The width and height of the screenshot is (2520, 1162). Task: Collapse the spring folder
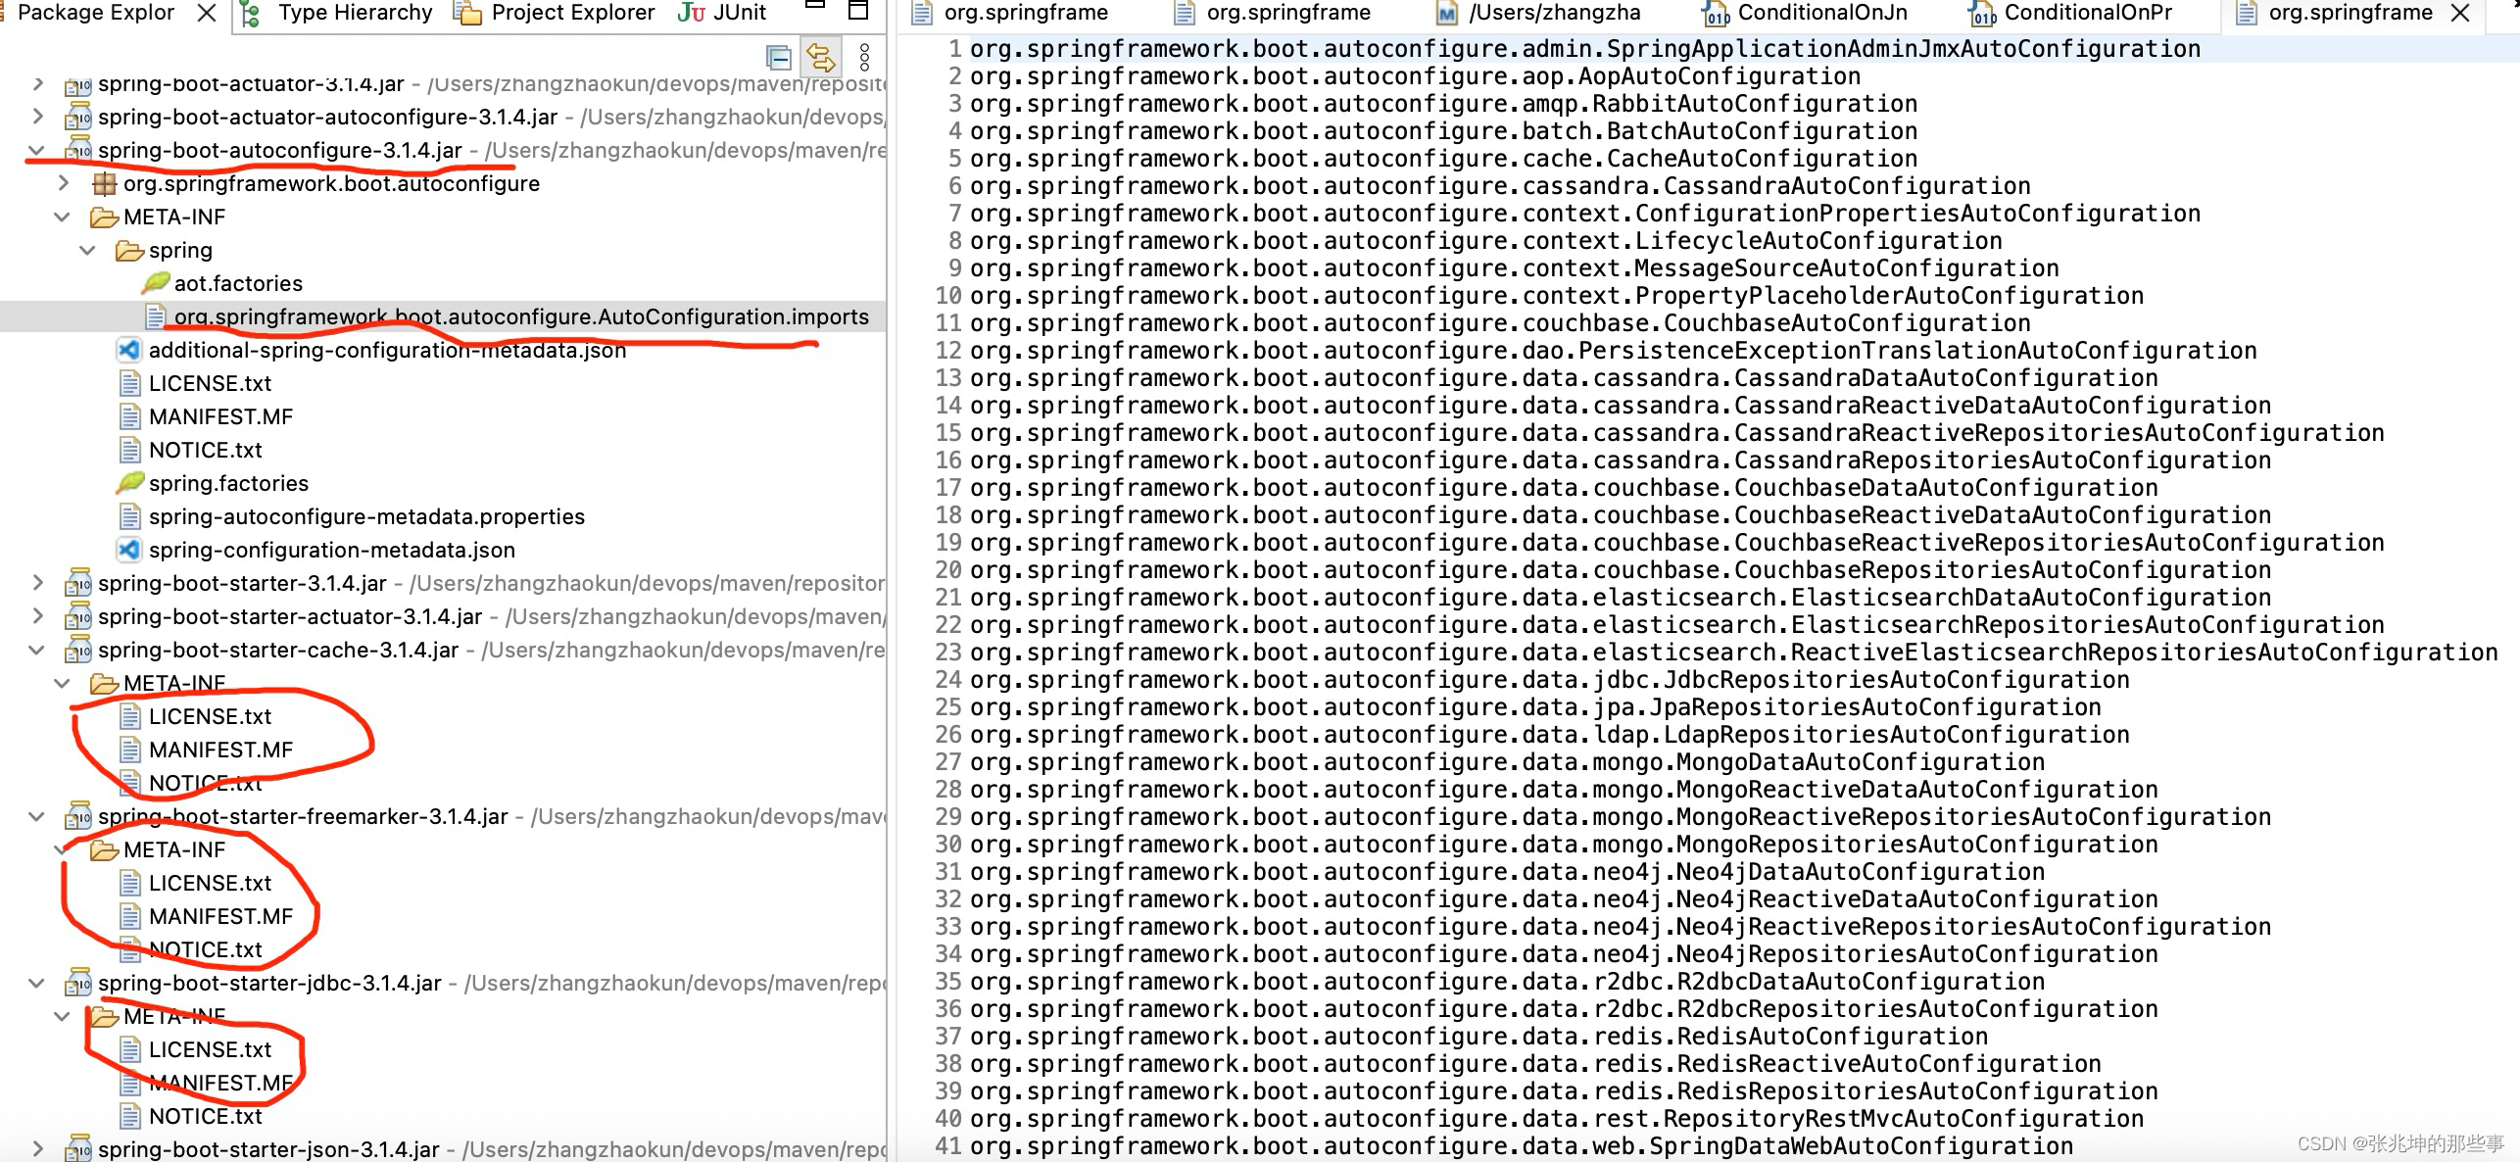88,250
